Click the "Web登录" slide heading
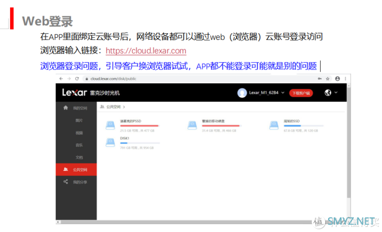Viewport: 382px width, 232px height. click(48, 21)
